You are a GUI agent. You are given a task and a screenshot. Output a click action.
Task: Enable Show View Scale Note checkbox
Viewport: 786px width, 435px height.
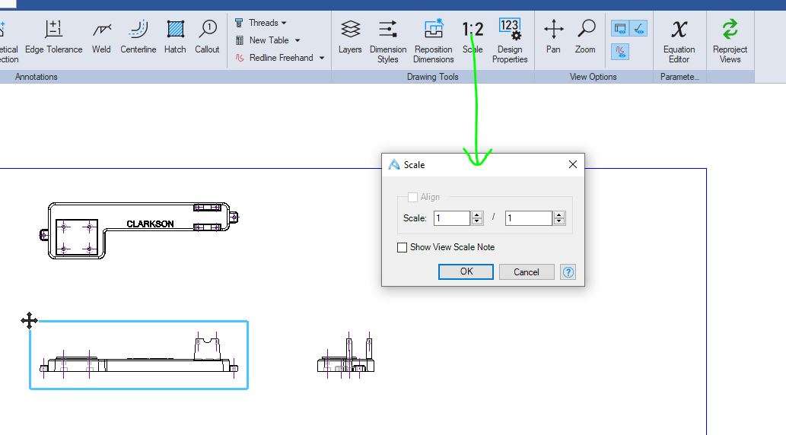point(402,248)
